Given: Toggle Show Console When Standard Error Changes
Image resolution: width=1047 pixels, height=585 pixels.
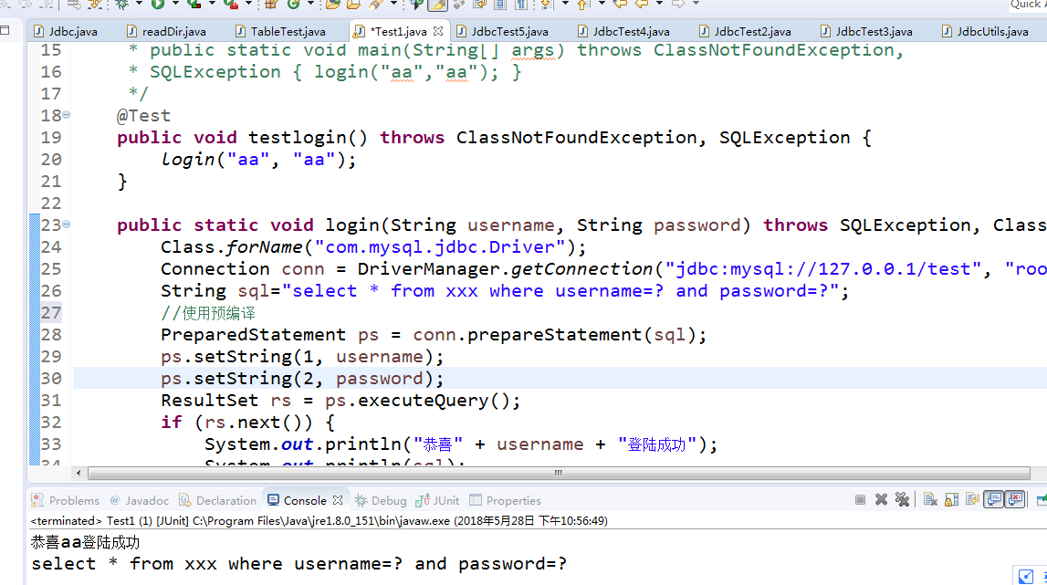Looking at the screenshot, I should [1015, 499].
